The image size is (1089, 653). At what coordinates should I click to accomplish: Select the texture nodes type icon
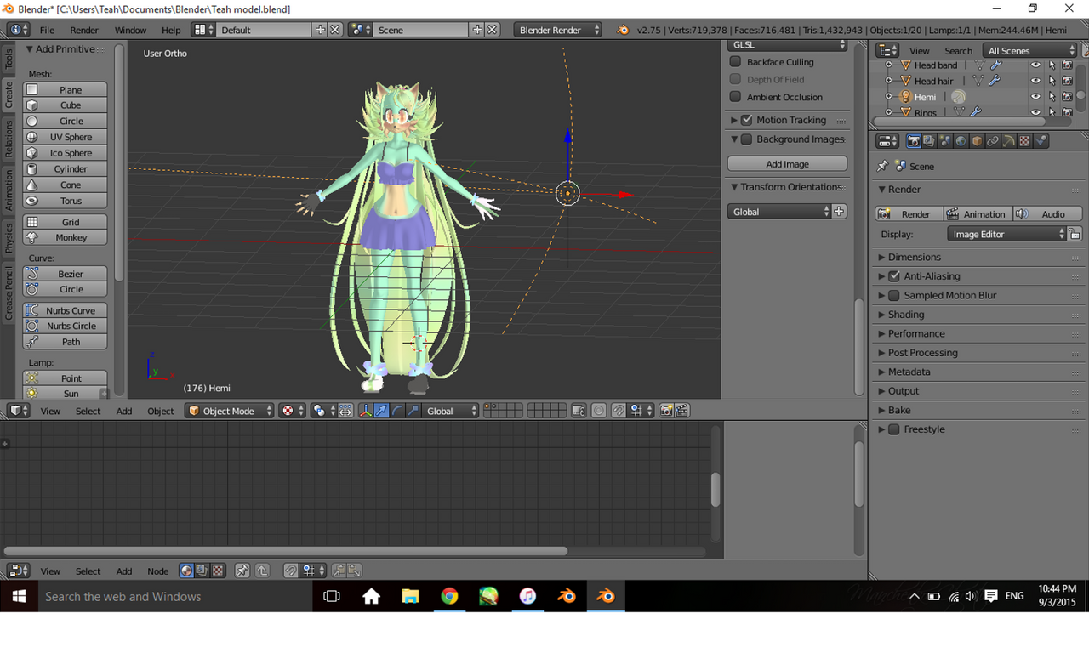pos(218,571)
